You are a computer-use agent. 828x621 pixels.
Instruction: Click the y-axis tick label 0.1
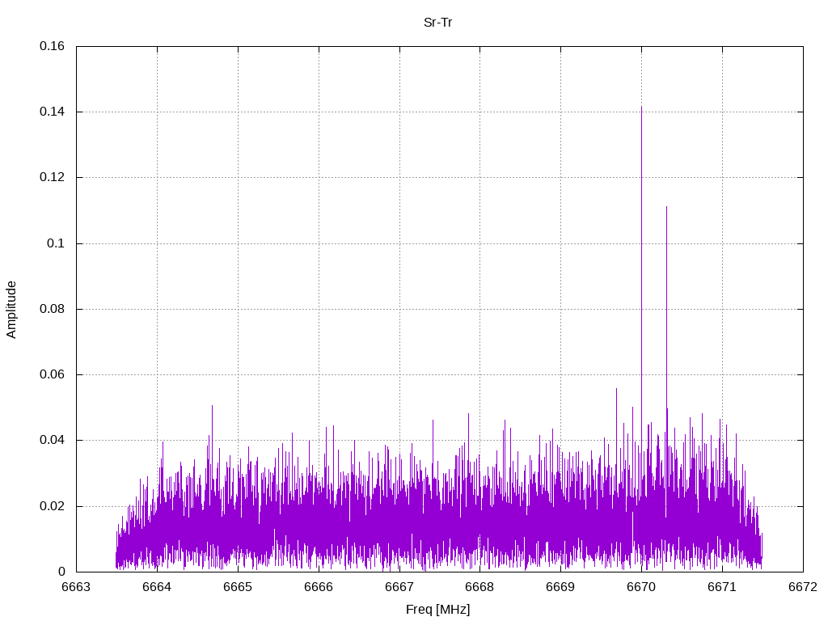click(x=56, y=243)
